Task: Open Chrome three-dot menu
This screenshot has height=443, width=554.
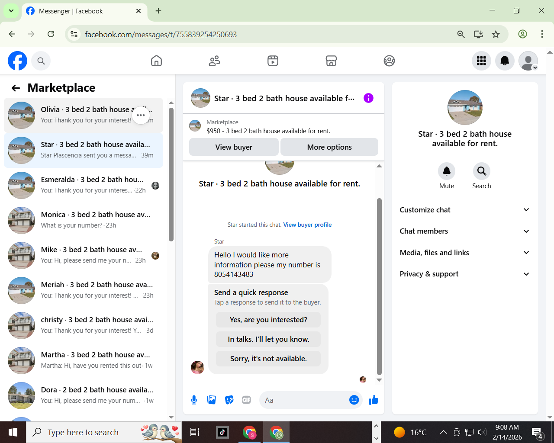Action: 542,34
